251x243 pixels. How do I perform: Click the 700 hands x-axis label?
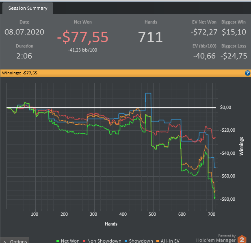coord(212,214)
